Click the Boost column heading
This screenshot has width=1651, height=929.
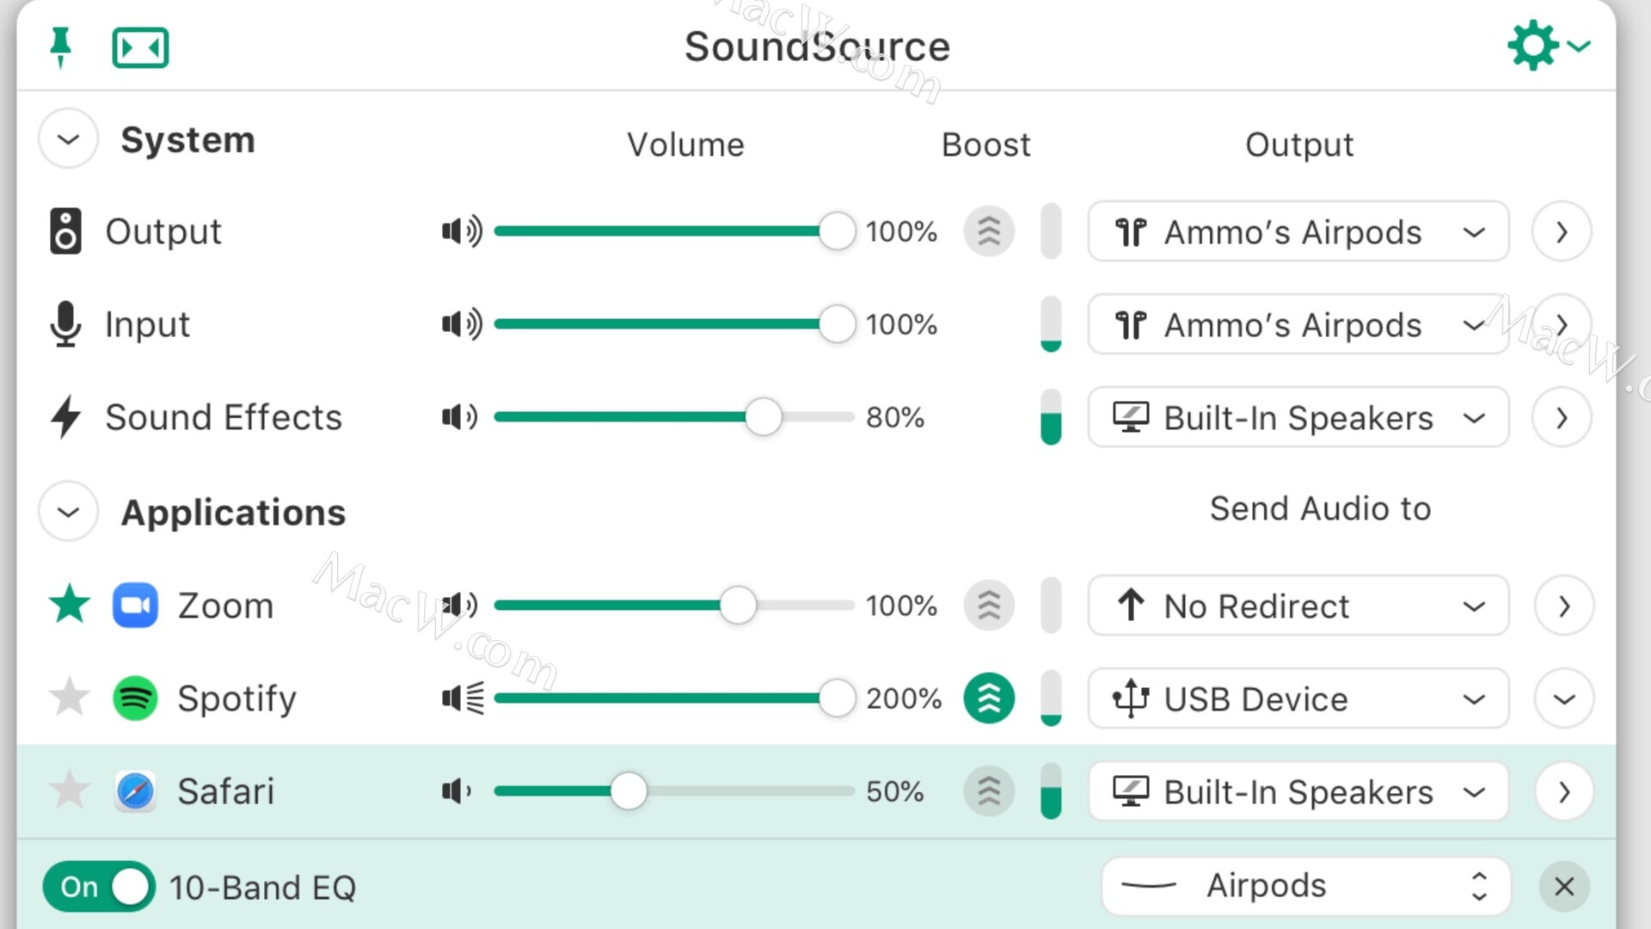click(x=986, y=145)
